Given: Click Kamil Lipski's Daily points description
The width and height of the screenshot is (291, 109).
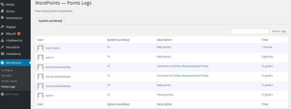Looking at the screenshot, I should coord(164,47).
